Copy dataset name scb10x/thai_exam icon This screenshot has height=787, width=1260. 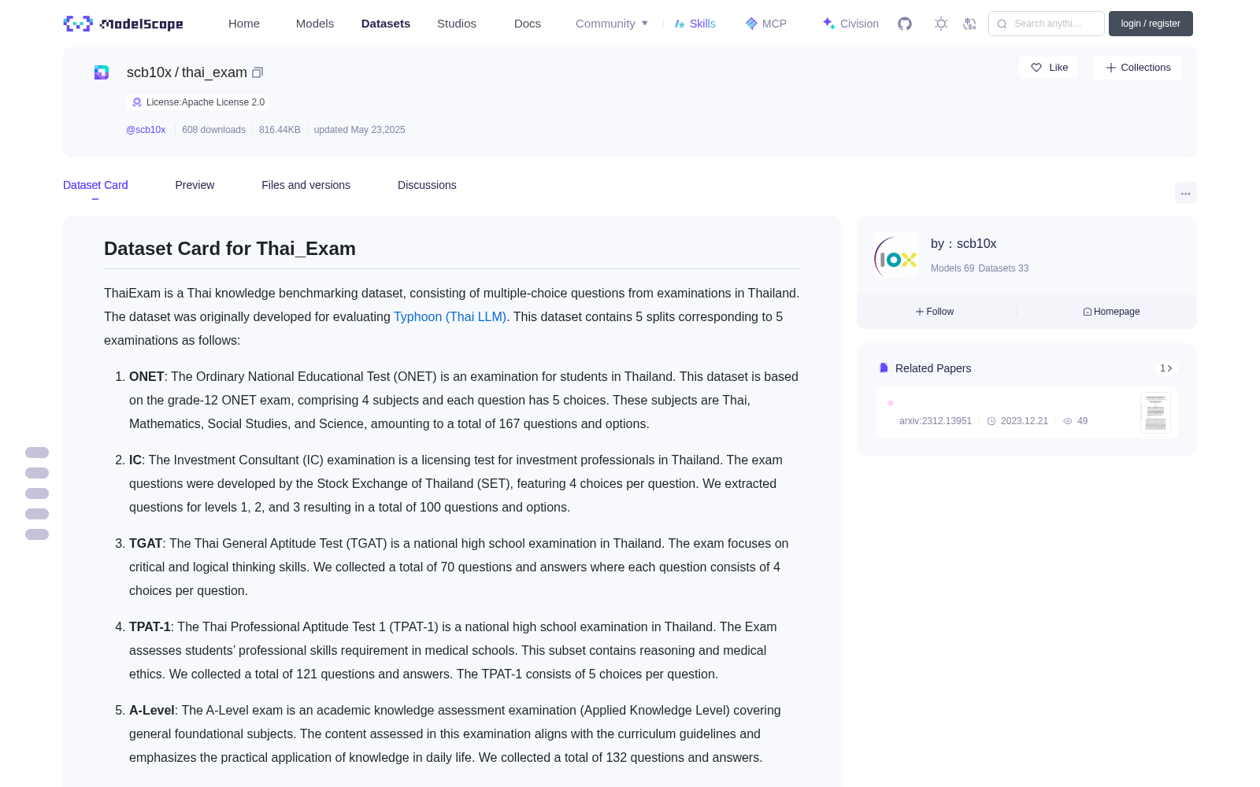(x=258, y=72)
